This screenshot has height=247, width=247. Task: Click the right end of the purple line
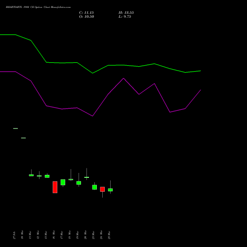tap(201, 90)
